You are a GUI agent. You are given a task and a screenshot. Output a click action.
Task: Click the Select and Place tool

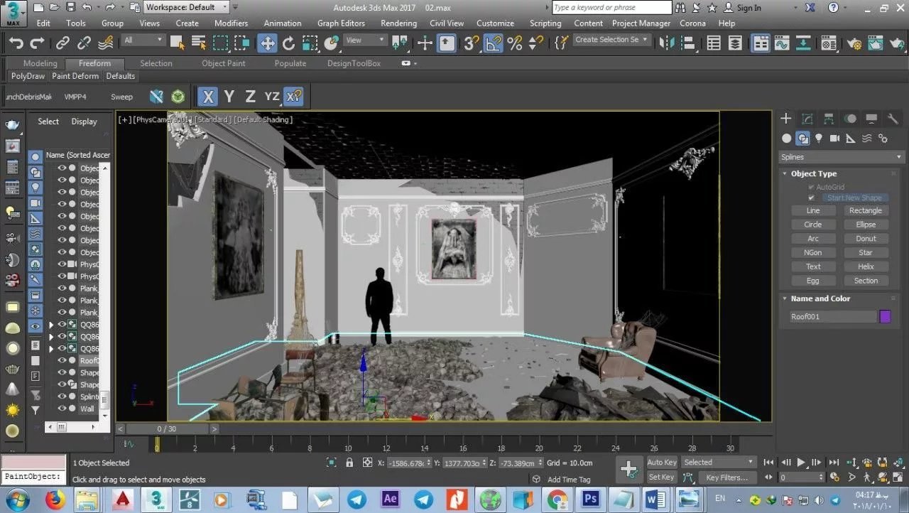(x=332, y=43)
